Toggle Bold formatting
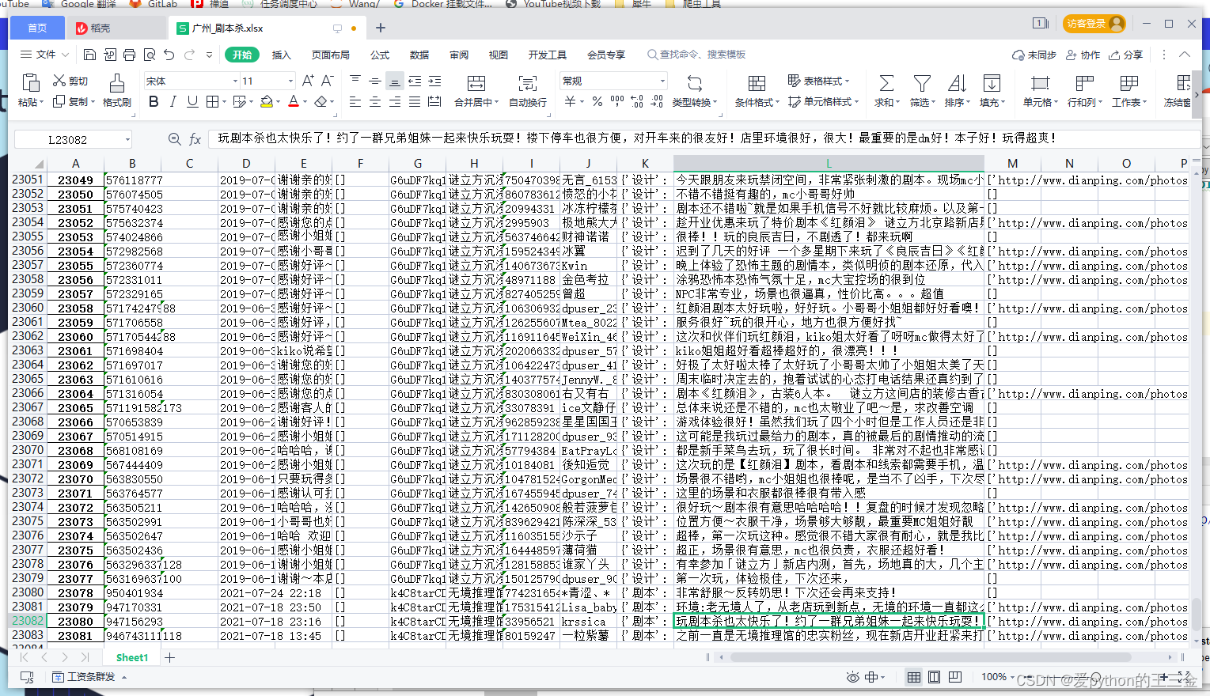 [x=154, y=101]
